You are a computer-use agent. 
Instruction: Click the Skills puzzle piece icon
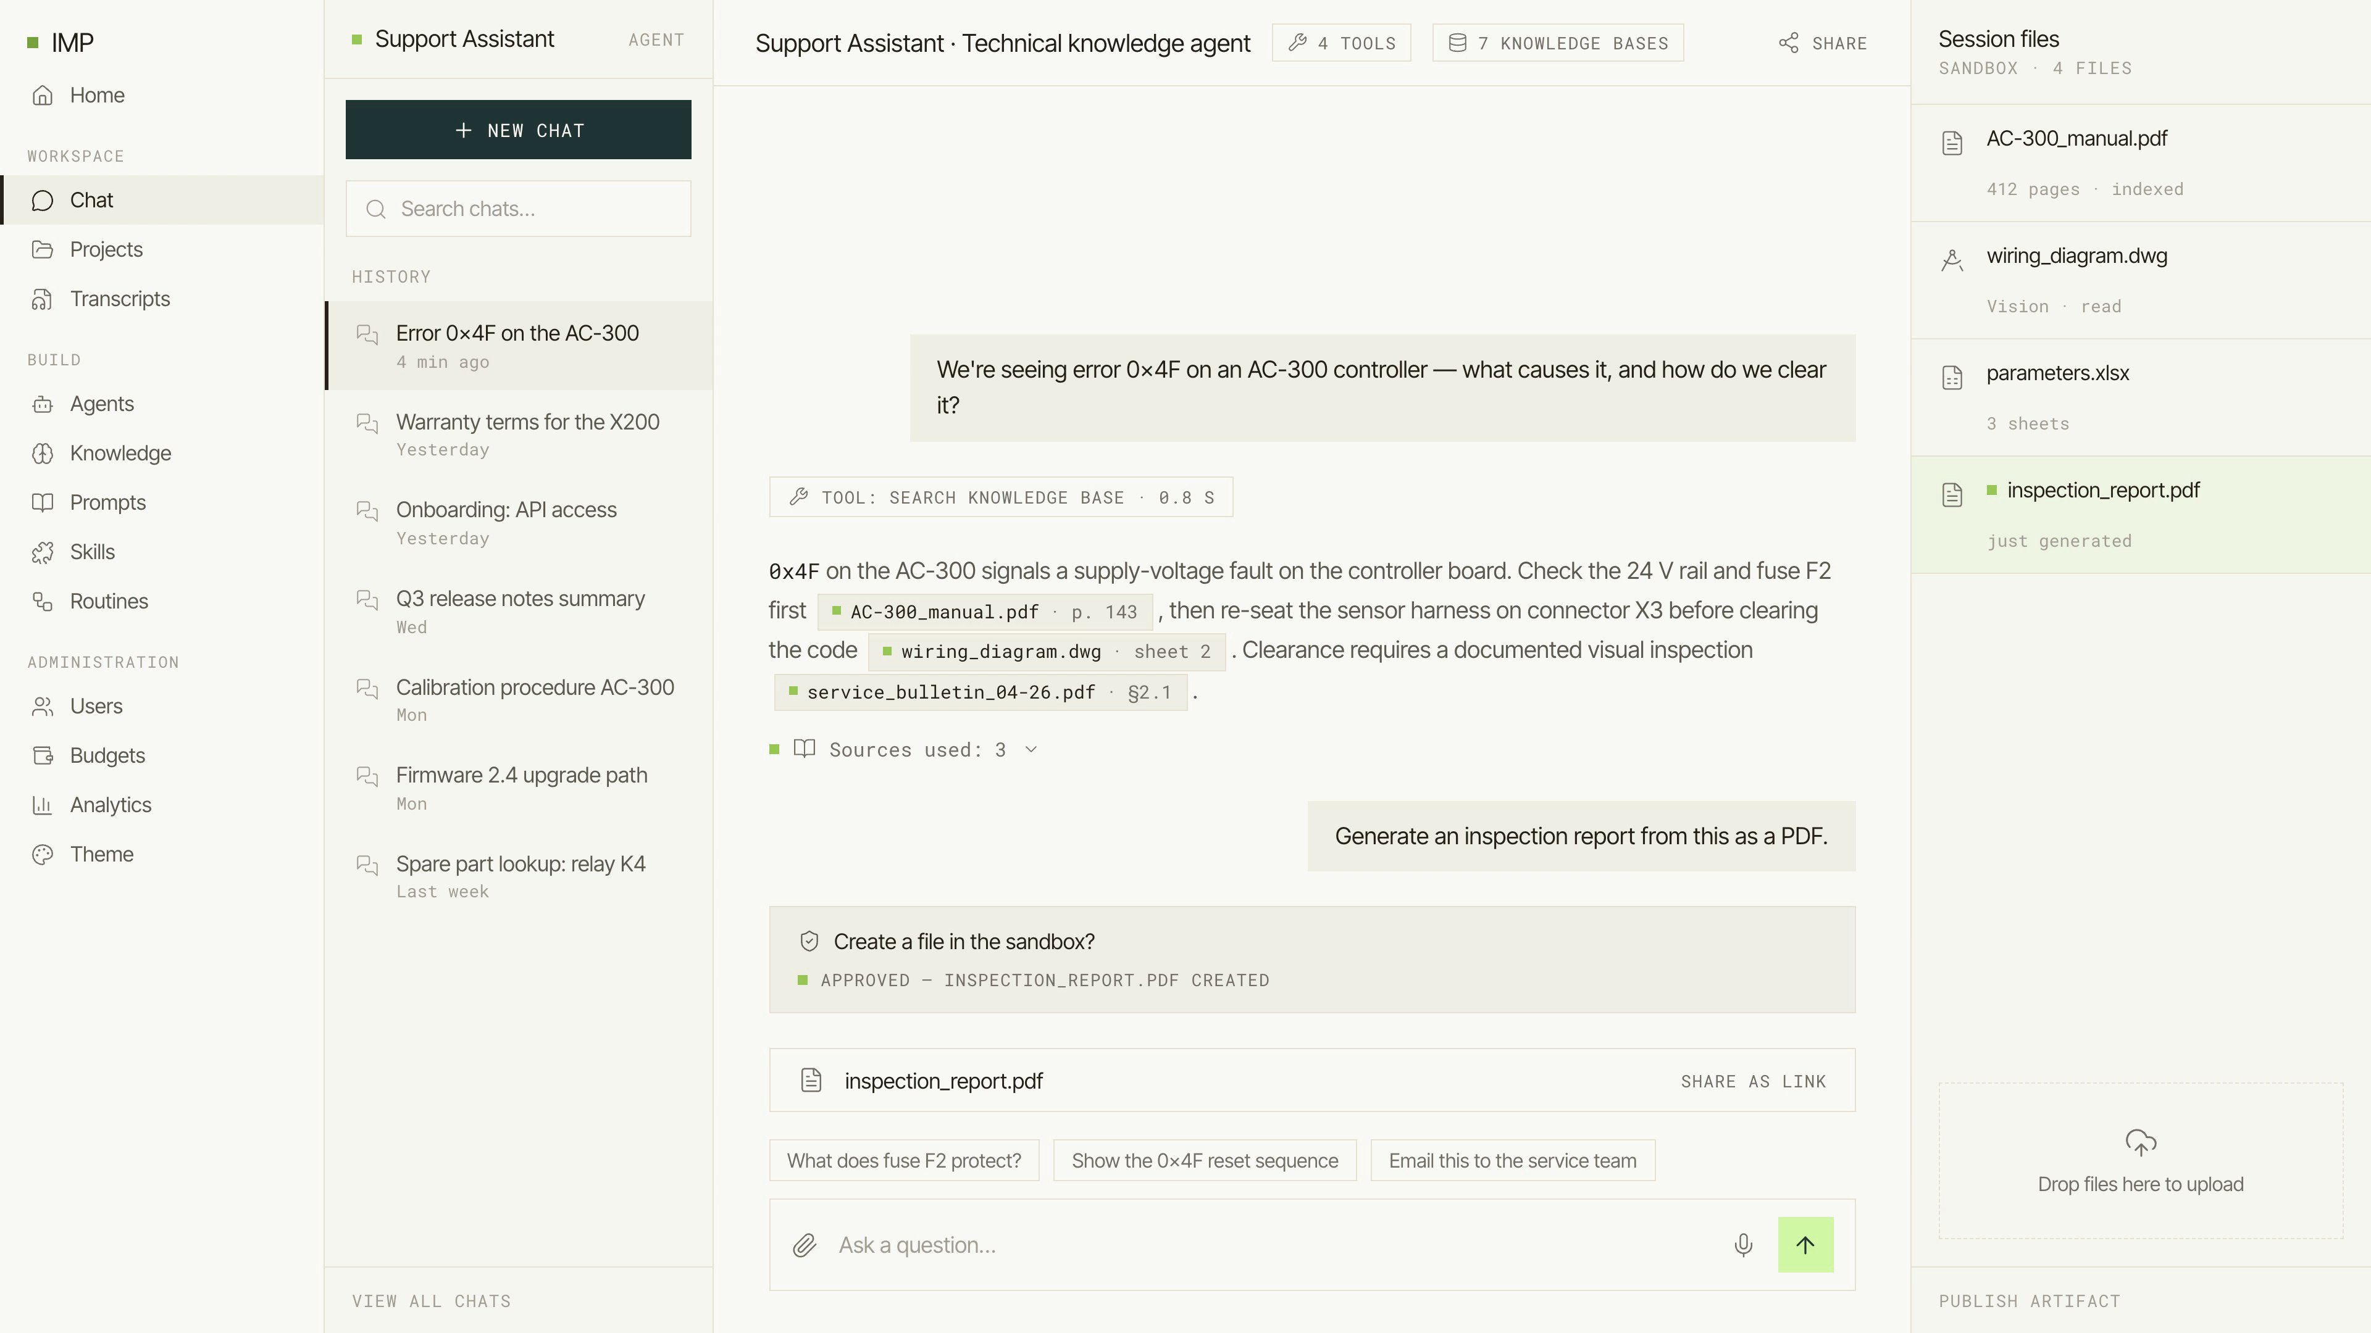[x=43, y=552]
